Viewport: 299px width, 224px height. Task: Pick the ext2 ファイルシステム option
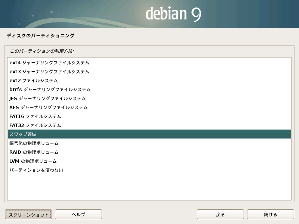coord(34,81)
